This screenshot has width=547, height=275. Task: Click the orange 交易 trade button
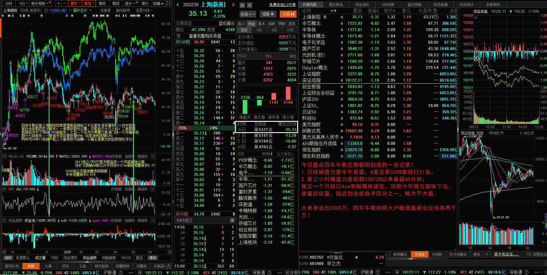click(288, 14)
